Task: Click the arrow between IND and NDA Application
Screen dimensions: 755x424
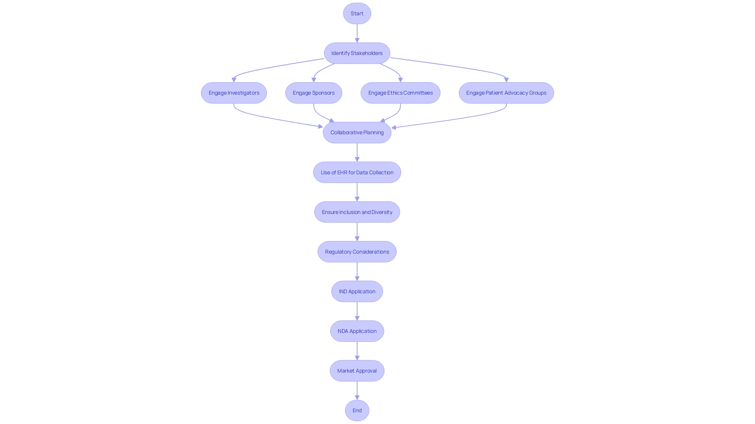Action: point(357,311)
